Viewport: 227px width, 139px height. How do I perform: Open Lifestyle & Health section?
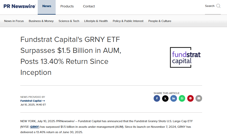tap(96, 21)
